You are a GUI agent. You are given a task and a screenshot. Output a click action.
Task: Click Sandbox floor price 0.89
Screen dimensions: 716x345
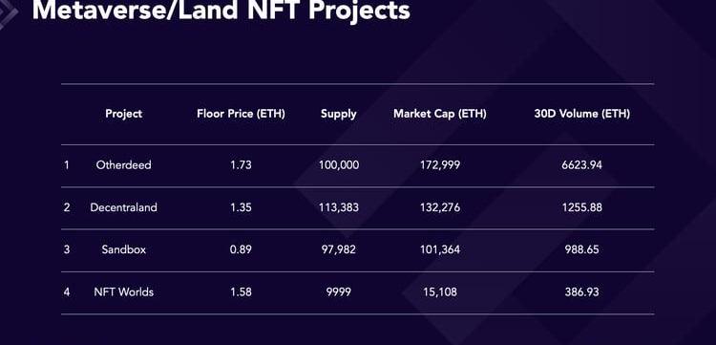[241, 249]
